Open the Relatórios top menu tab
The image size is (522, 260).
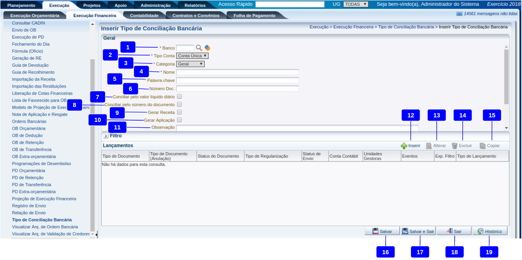coord(195,5)
